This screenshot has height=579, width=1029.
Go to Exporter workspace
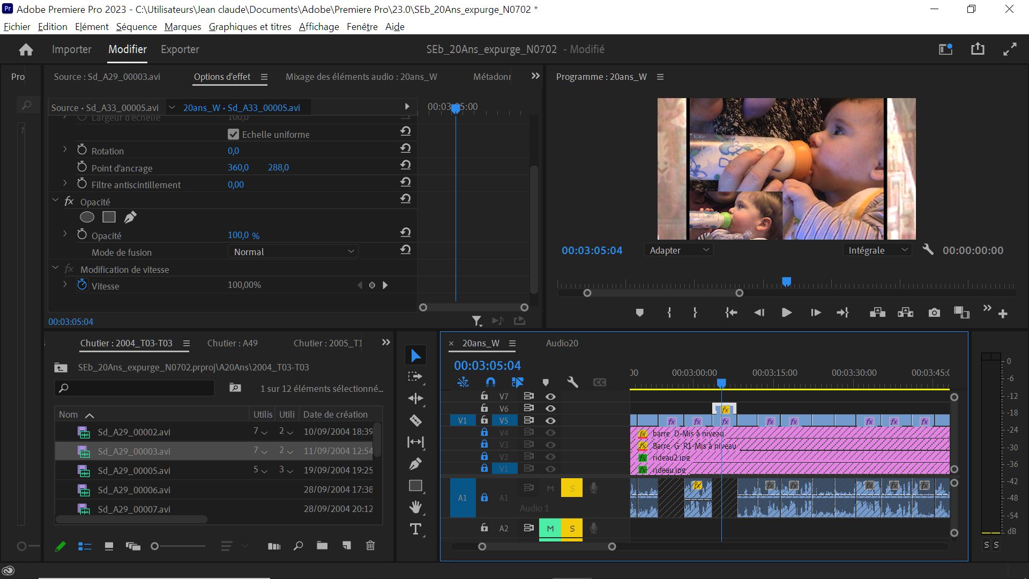(x=180, y=49)
